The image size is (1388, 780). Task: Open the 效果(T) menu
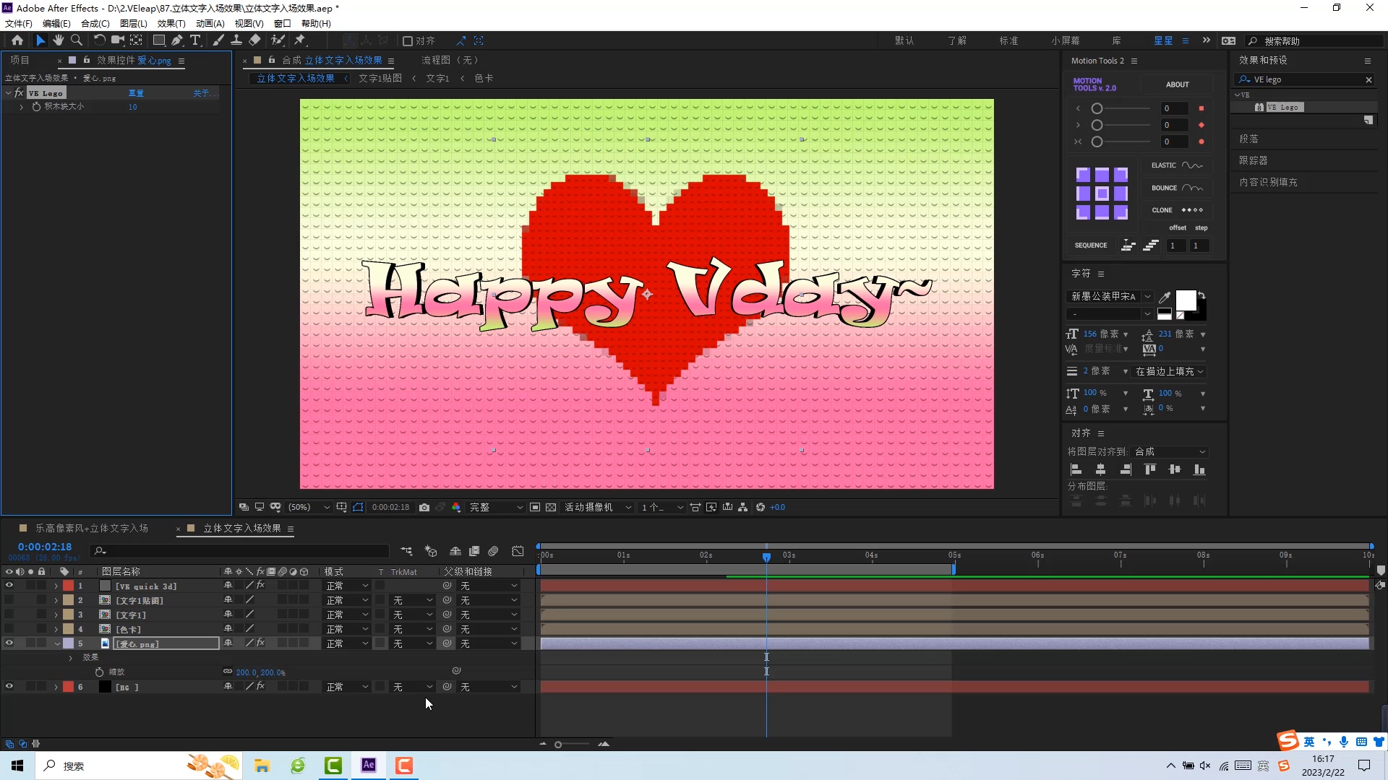(171, 23)
